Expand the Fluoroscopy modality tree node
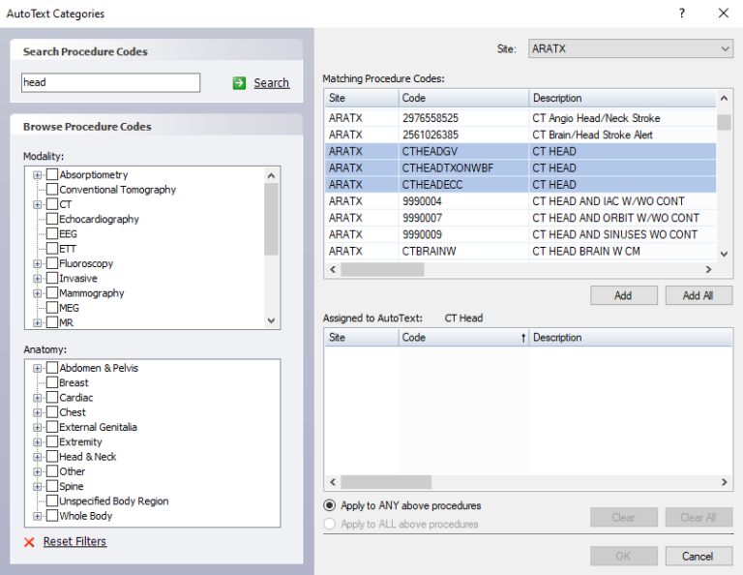This screenshot has width=743, height=575. pos(38,263)
